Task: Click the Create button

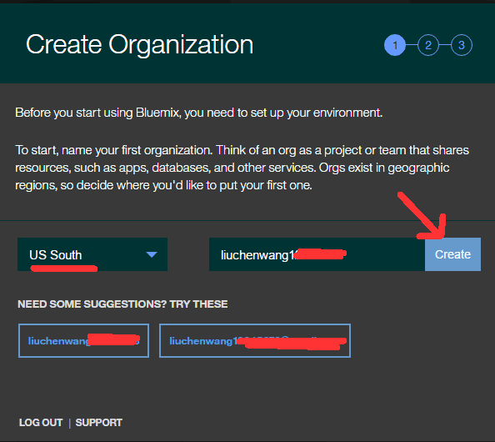Action: coord(452,254)
